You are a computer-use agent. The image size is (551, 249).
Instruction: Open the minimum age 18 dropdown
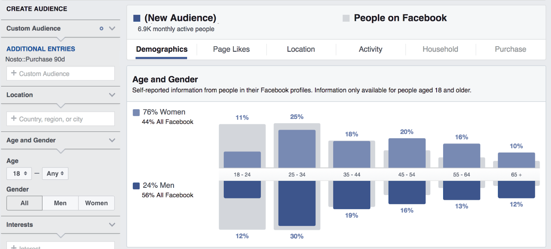pyautogui.click(x=19, y=174)
